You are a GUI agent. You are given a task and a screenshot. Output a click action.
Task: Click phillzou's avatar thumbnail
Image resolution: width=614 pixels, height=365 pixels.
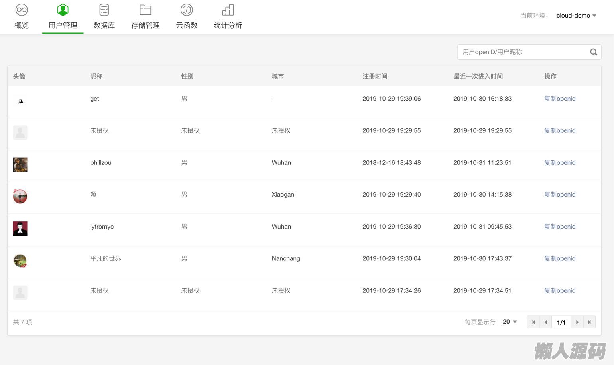20,164
